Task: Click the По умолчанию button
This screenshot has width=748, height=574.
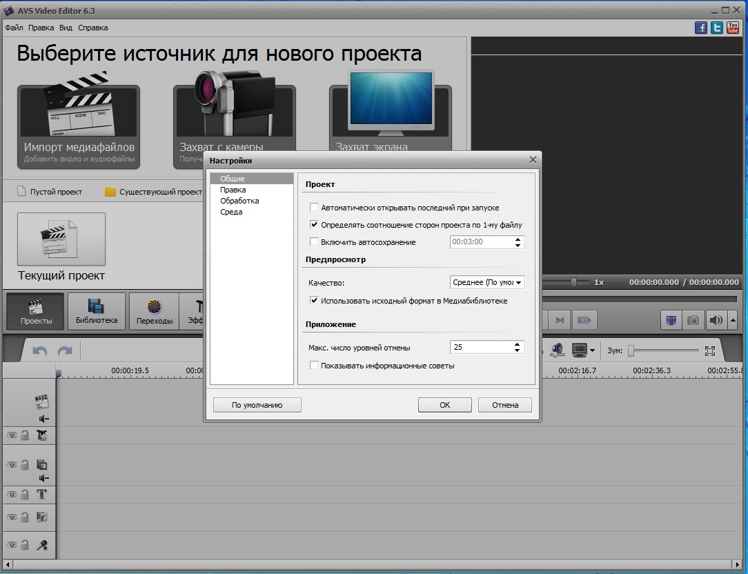Action: [257, 405]
